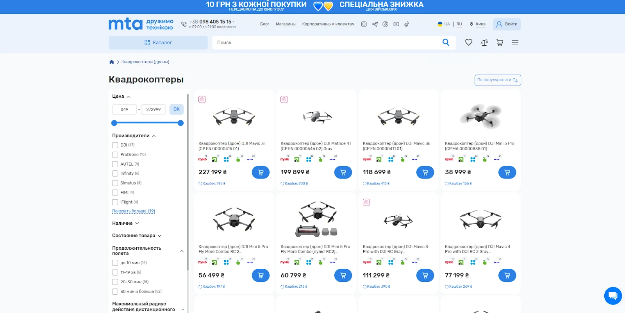Expand the Состояние товара filter section
Image resolution: width=625 pixels, height=313 pixels.
pos(136,236)
